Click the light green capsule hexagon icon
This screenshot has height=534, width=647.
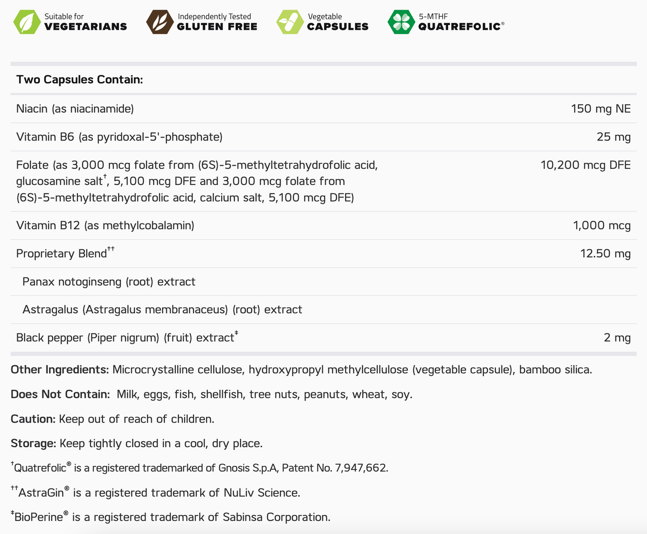click(290, 22)
